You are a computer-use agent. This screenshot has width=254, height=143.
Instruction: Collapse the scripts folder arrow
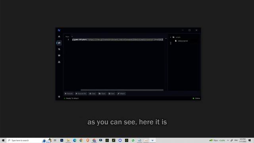171,37
